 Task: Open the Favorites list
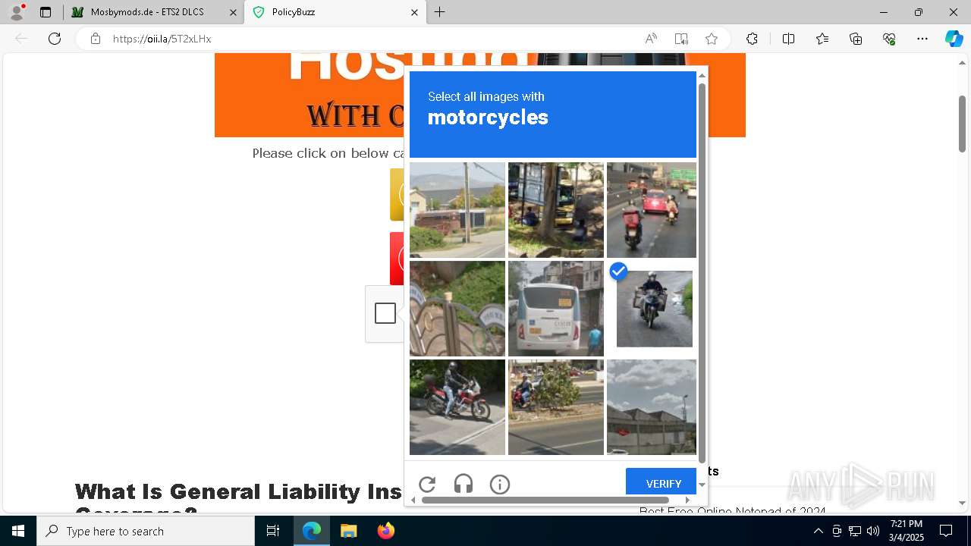pos(822,39)
